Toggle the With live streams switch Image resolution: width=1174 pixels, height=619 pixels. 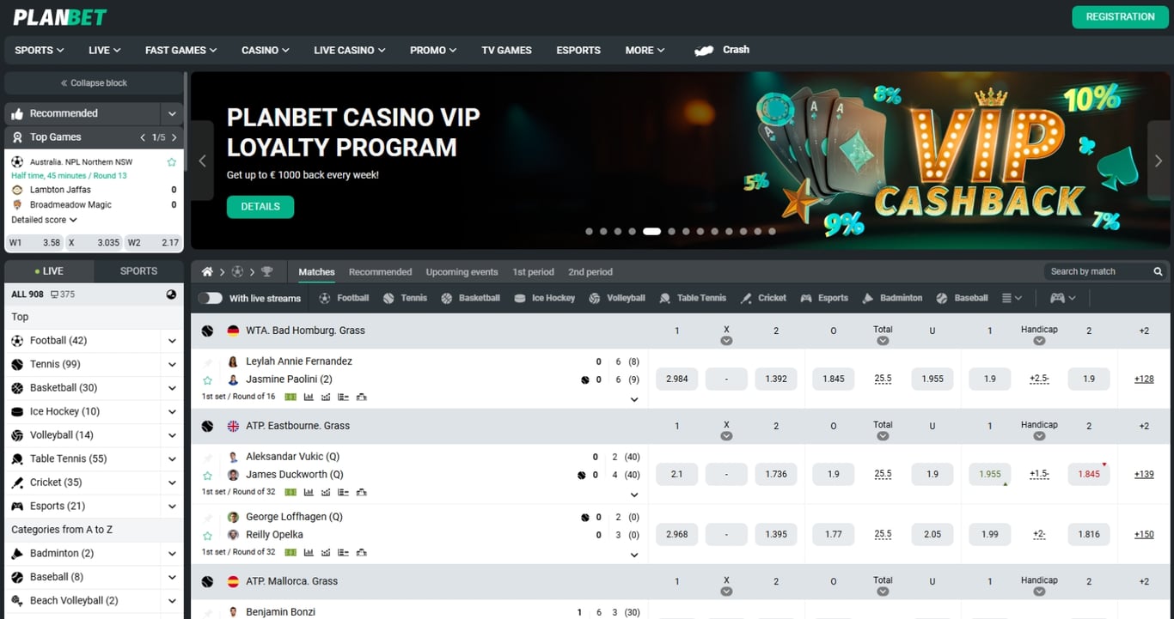pos(210,298)
